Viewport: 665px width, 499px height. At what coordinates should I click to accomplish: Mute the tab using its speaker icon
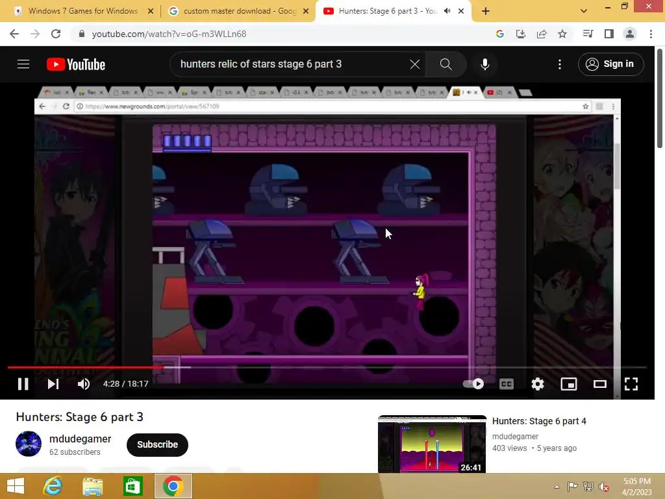(447, 11)
